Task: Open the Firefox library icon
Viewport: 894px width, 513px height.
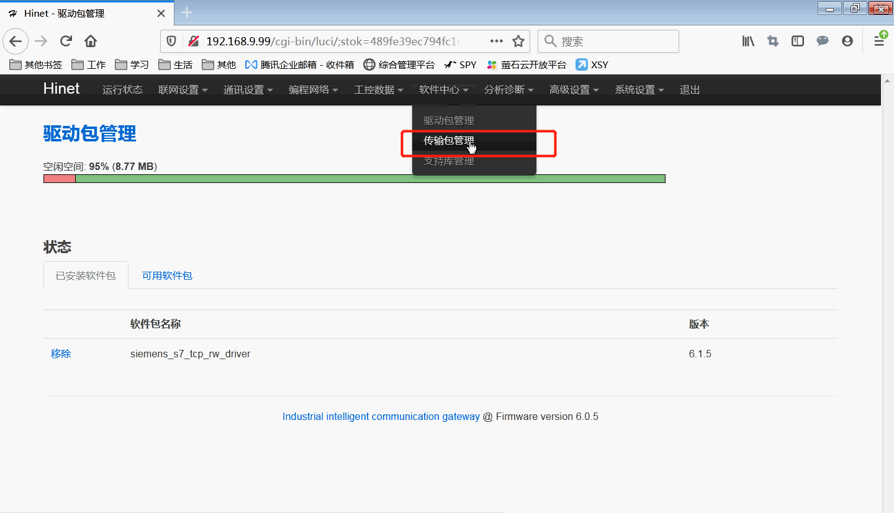Action: (x=748, y=42)
